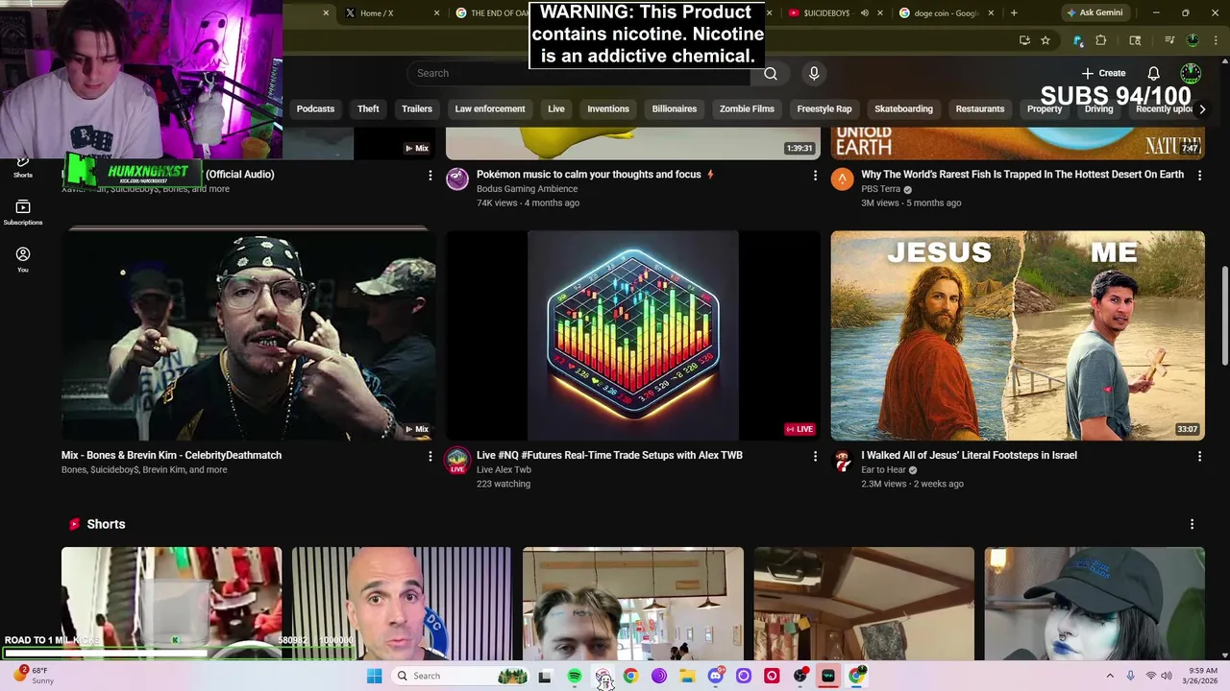
Task: Click the Windows taskbar search box
Action: point(461,676)
